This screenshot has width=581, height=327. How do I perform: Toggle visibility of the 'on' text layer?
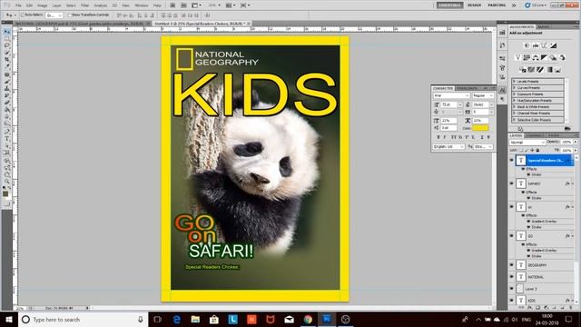[512, 206]
